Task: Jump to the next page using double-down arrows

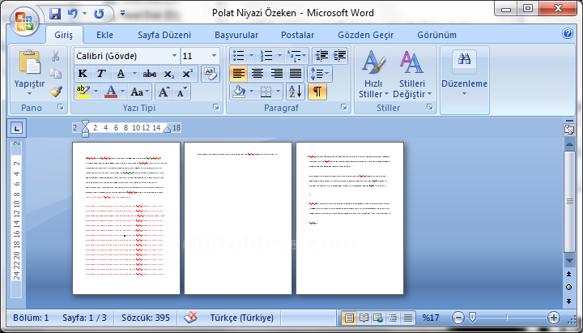Action: [x=569, y=301]
